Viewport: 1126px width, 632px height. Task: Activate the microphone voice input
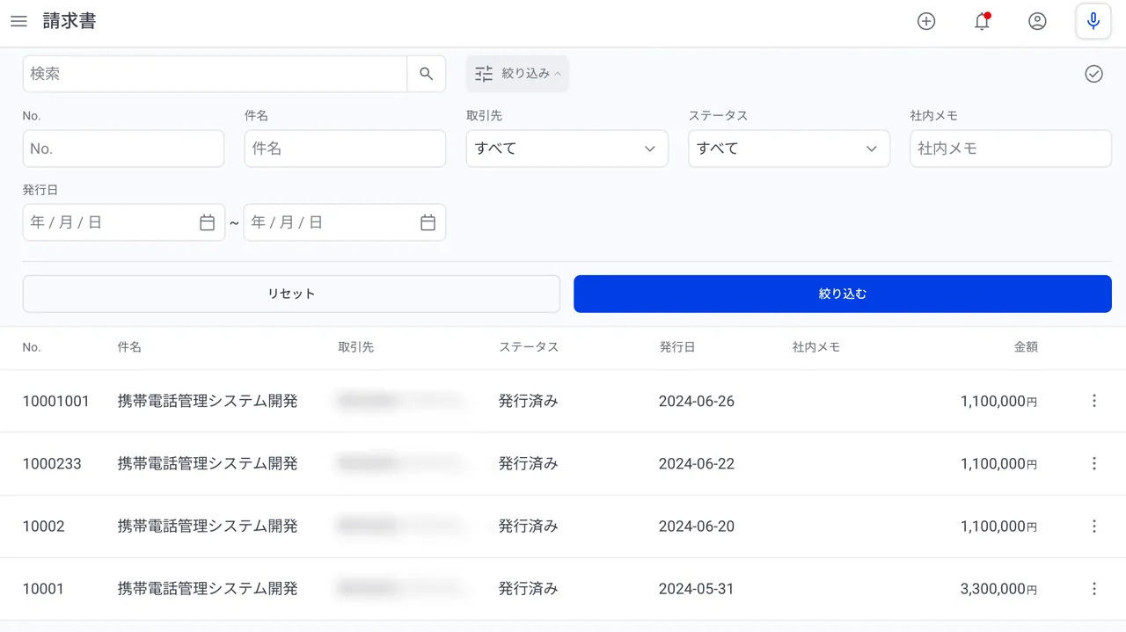pos(1093,21)
